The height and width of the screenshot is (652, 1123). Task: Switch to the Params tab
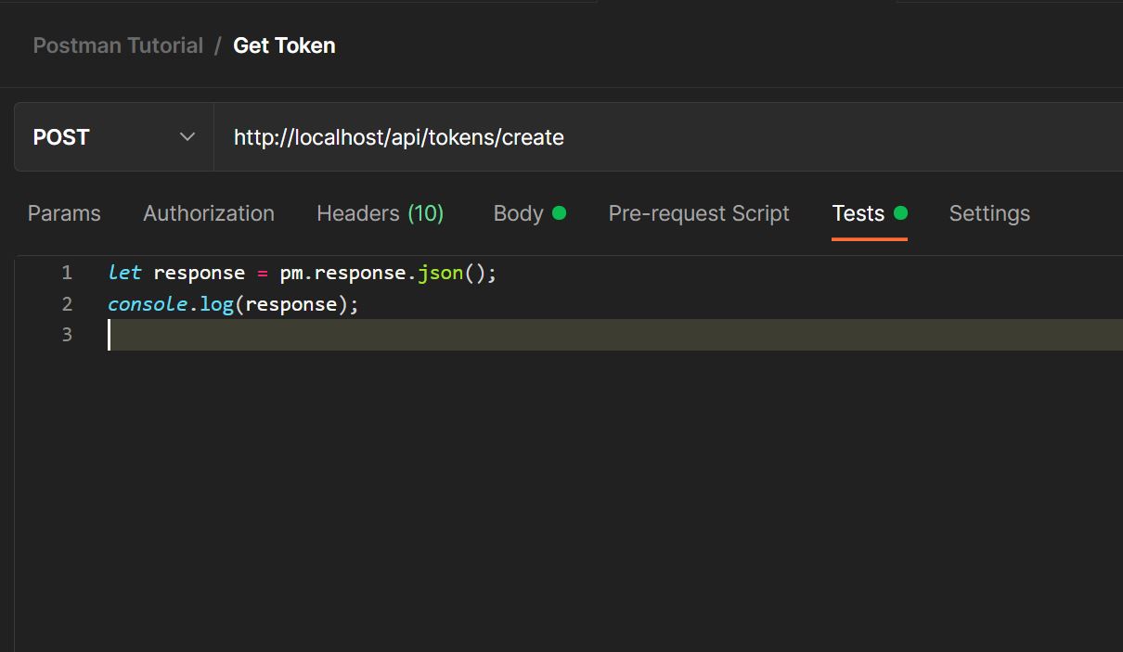[x=63, y=213]
